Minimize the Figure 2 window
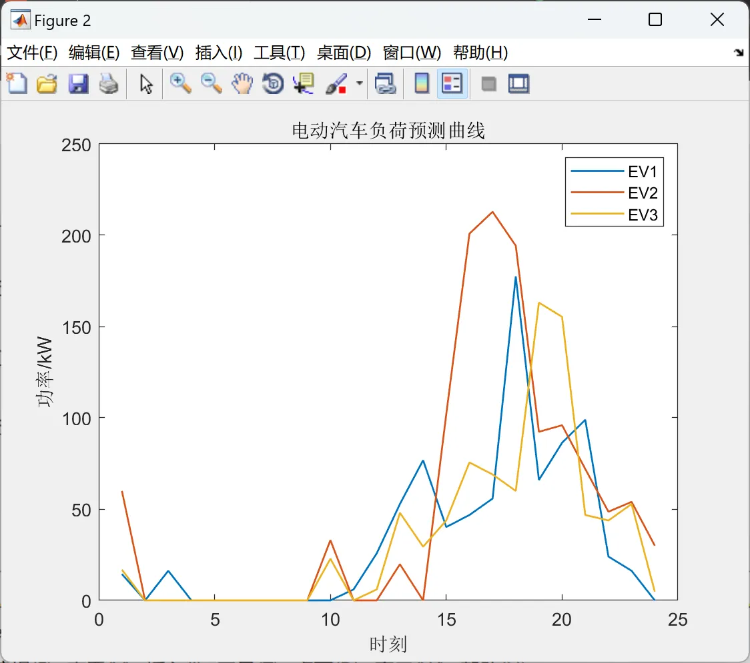The image size is (750, 663). coord(594,19)
